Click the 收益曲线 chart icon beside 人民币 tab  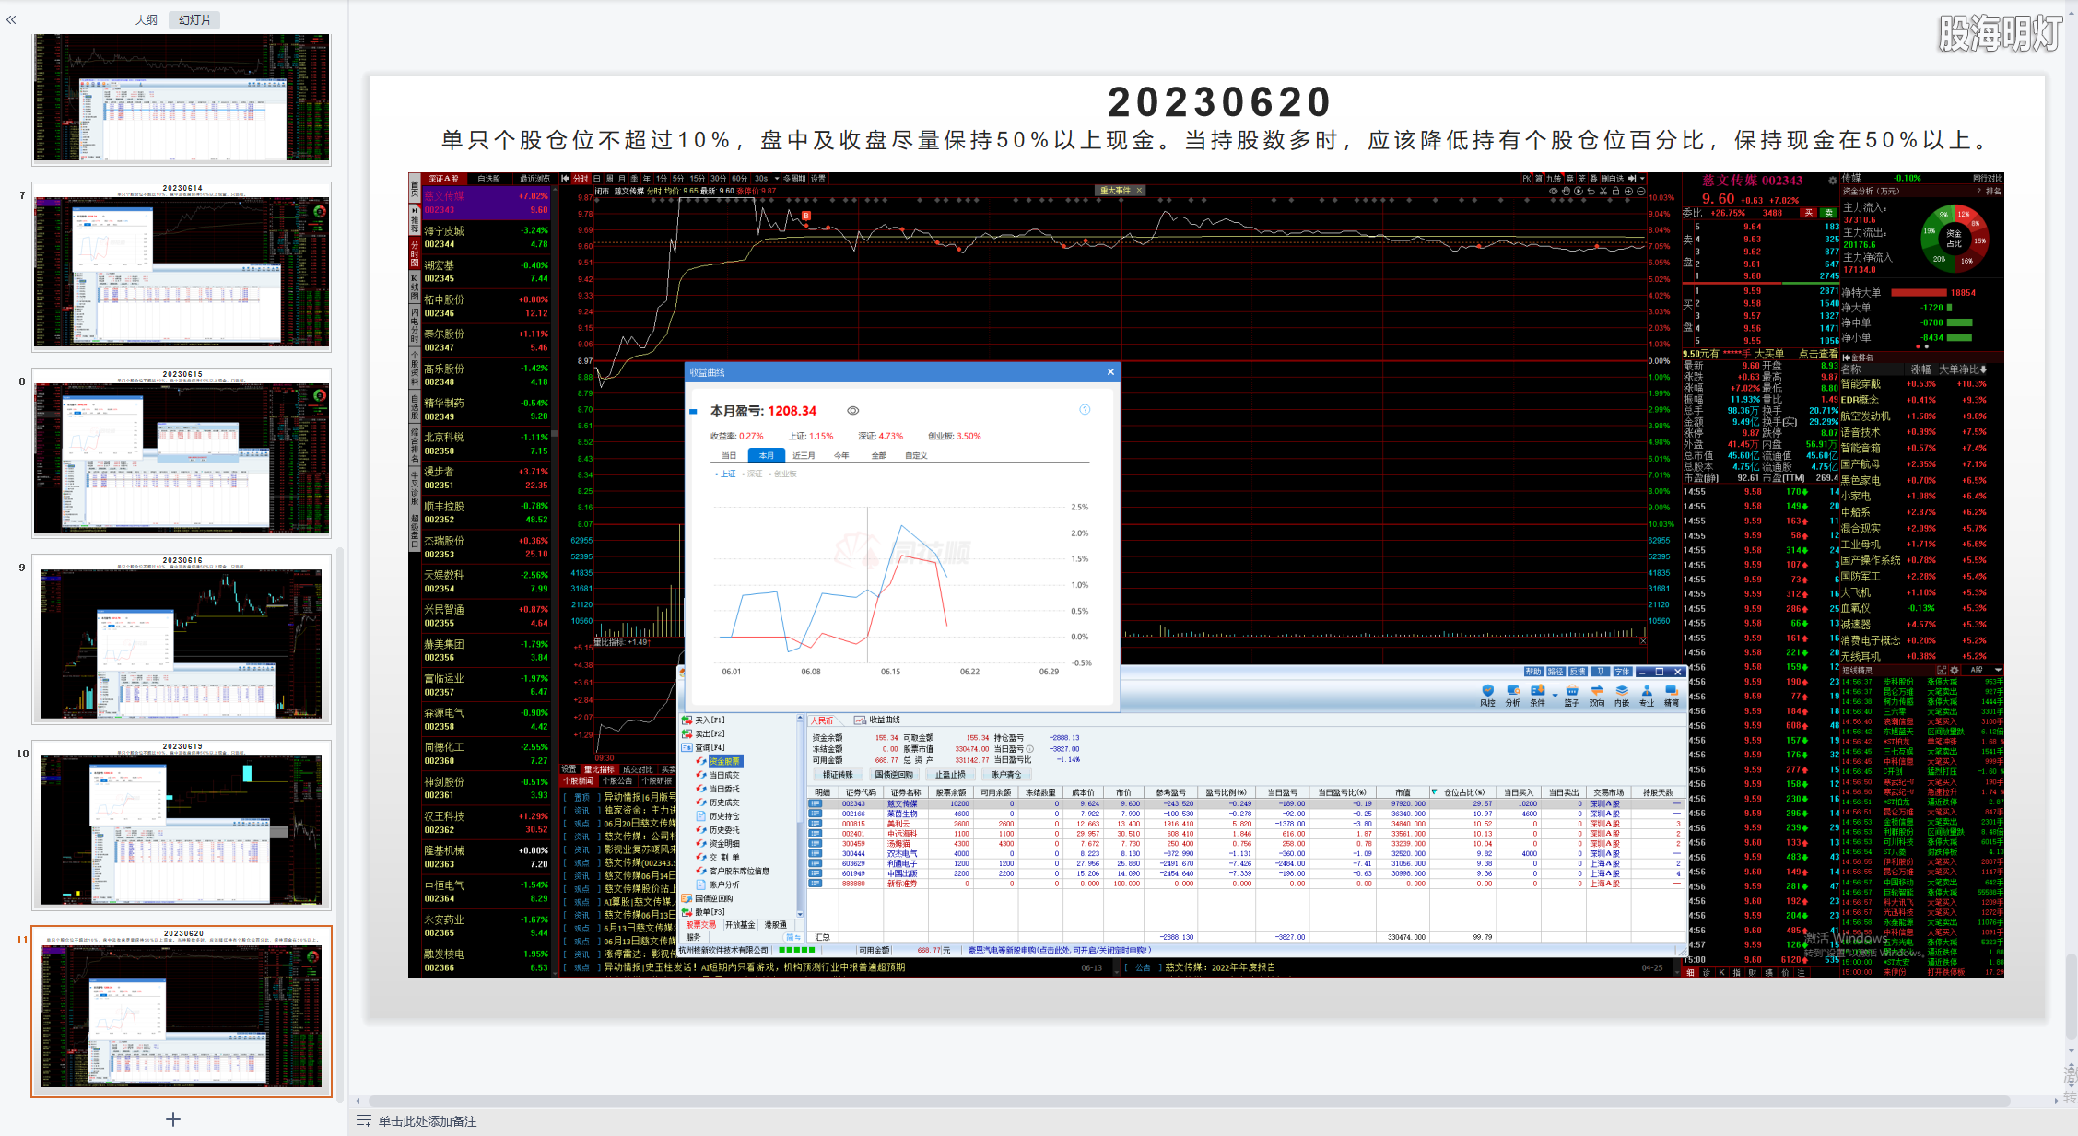tap(860, 720)
